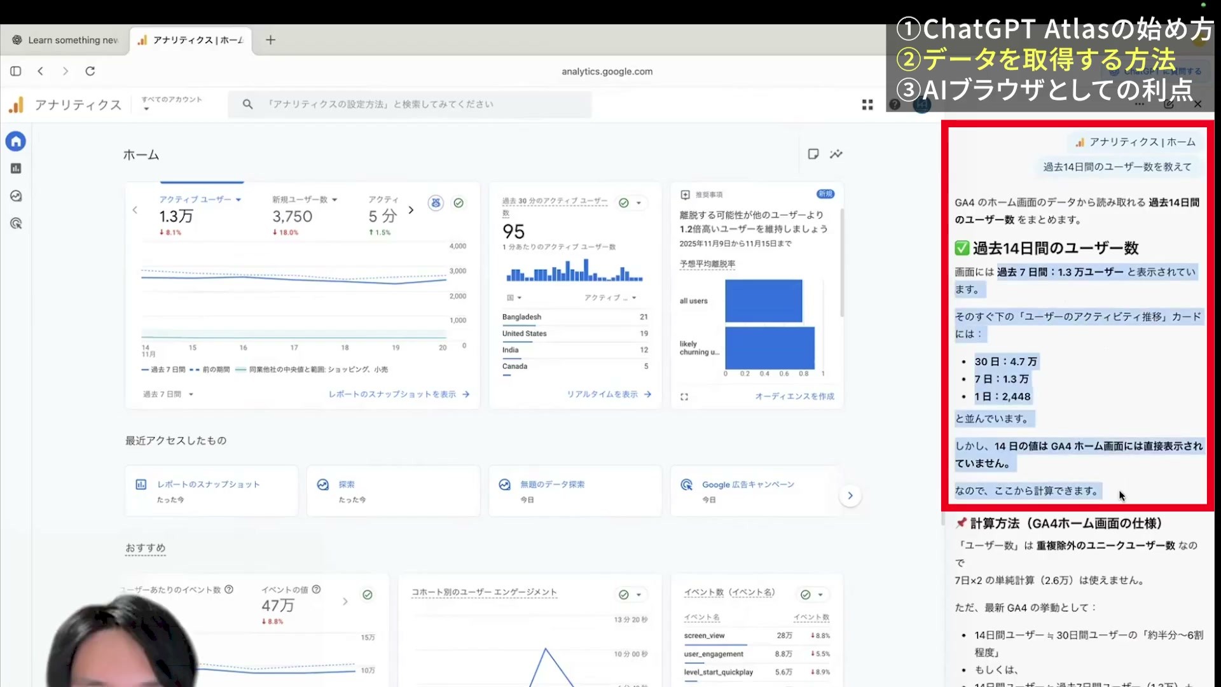Click help icon beside イベントの値
Screen dimensions: 1221x687
coord(317,590)
